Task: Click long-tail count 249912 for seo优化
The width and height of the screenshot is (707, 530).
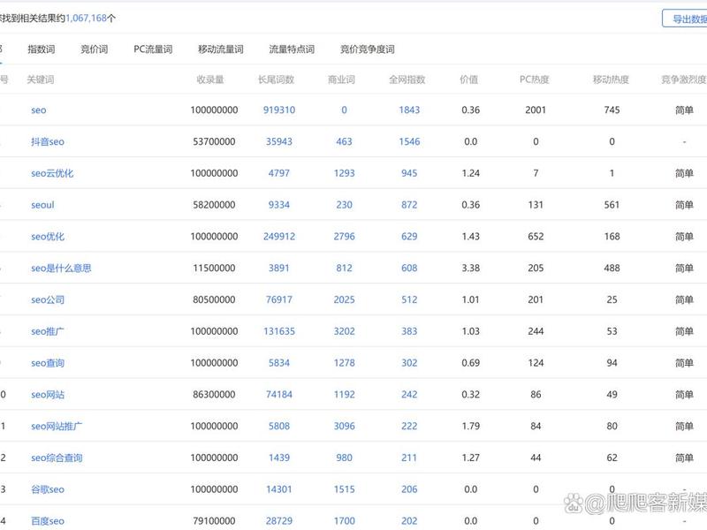Action: pos(279,236)
